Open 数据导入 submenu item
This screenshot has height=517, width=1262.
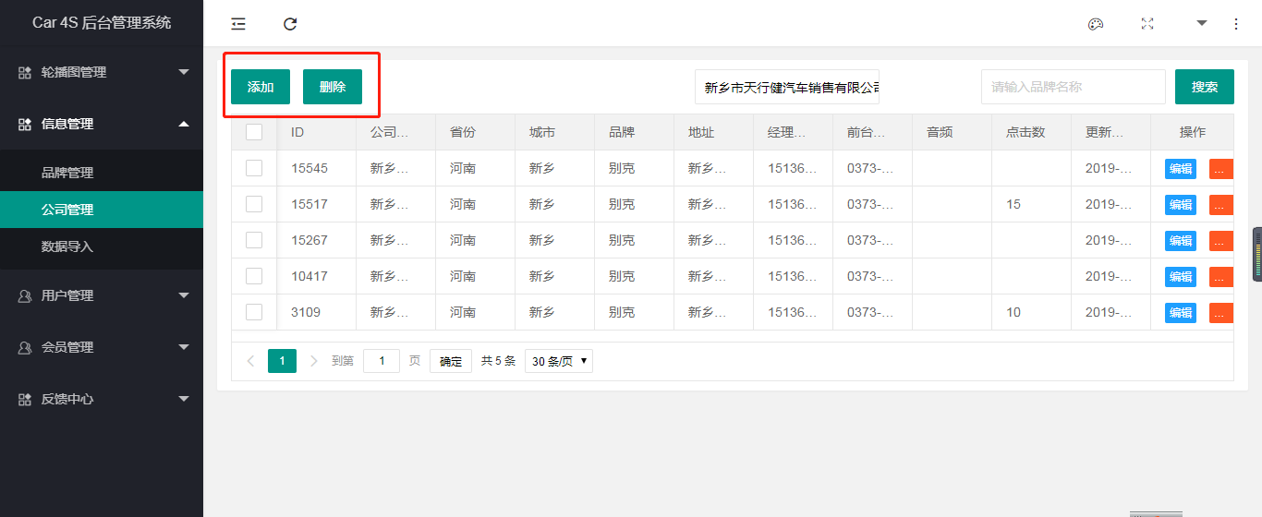pos(102,246)
